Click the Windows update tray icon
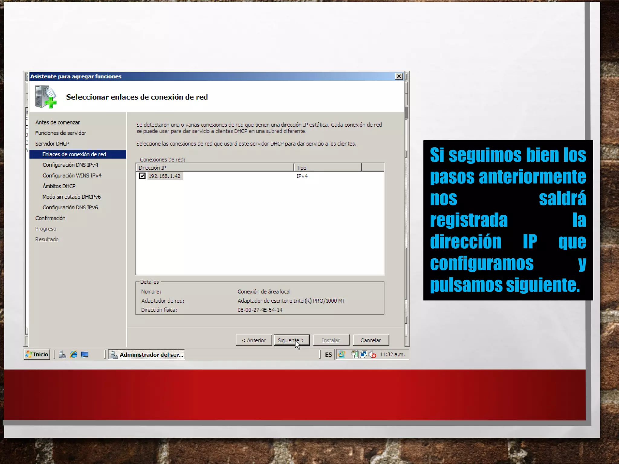Screen dimensions: 619x464 tap(342, 355)
